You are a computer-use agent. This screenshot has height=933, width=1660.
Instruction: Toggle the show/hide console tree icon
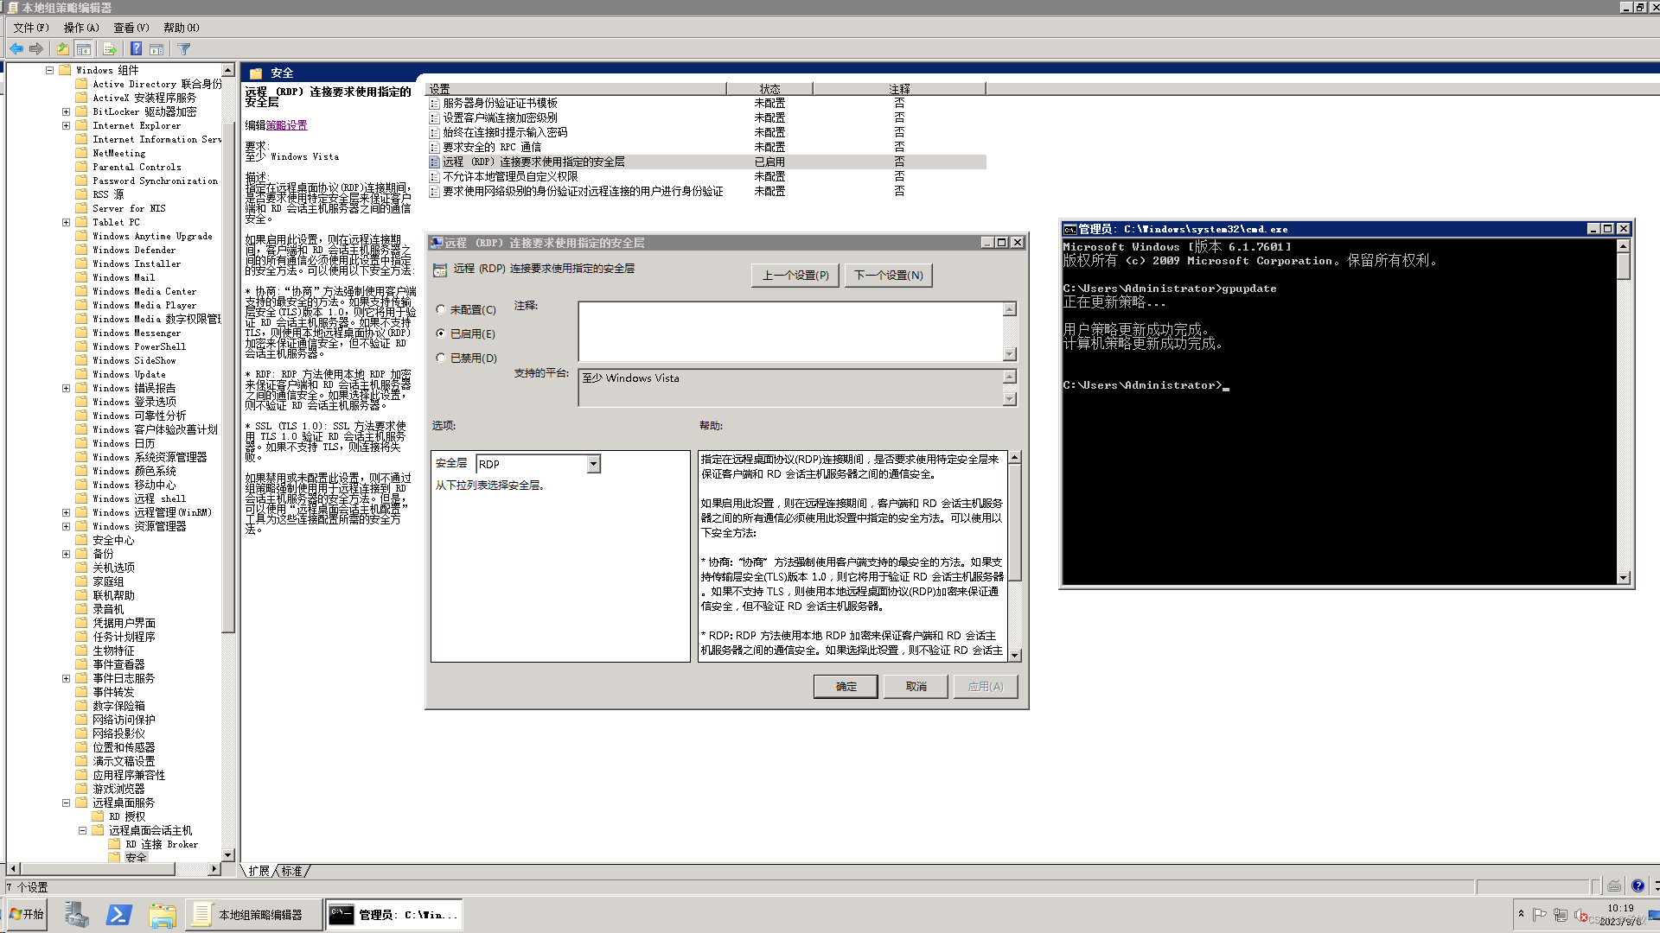(84, 49)
